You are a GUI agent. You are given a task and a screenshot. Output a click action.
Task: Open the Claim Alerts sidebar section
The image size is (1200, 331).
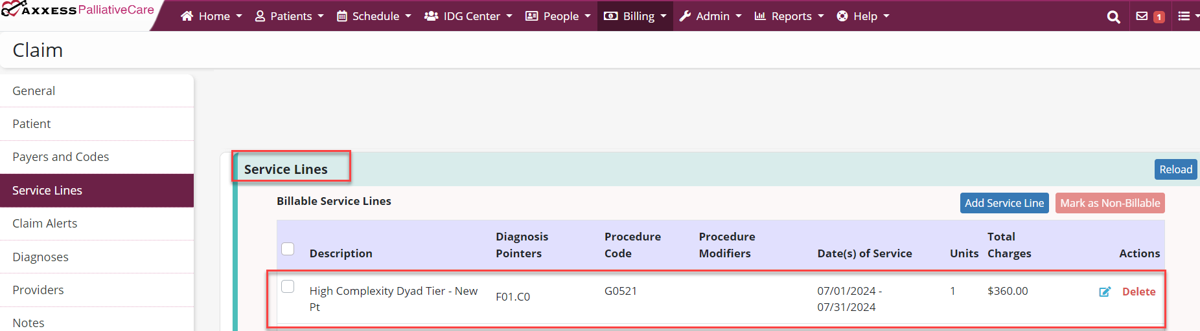[x=45, y=224]
